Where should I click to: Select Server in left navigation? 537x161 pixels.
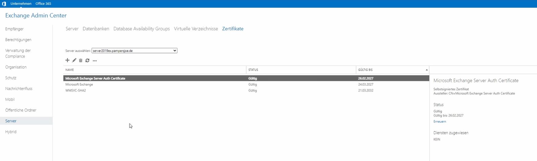26,121
